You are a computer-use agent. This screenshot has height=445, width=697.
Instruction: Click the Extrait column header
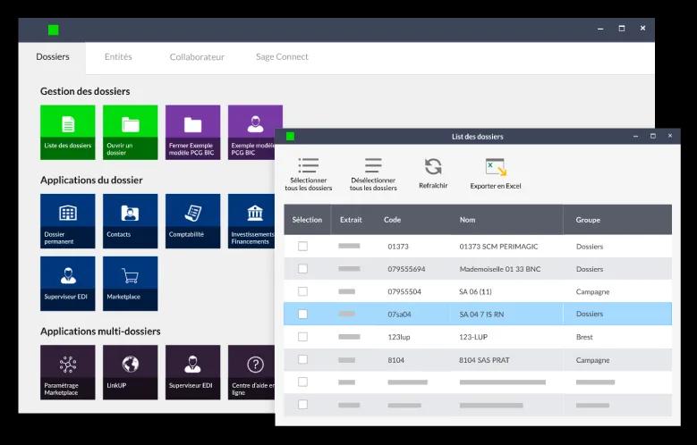pyautogui.click(x=351, y=220)
